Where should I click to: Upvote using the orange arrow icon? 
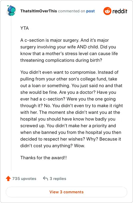(8, 179)
